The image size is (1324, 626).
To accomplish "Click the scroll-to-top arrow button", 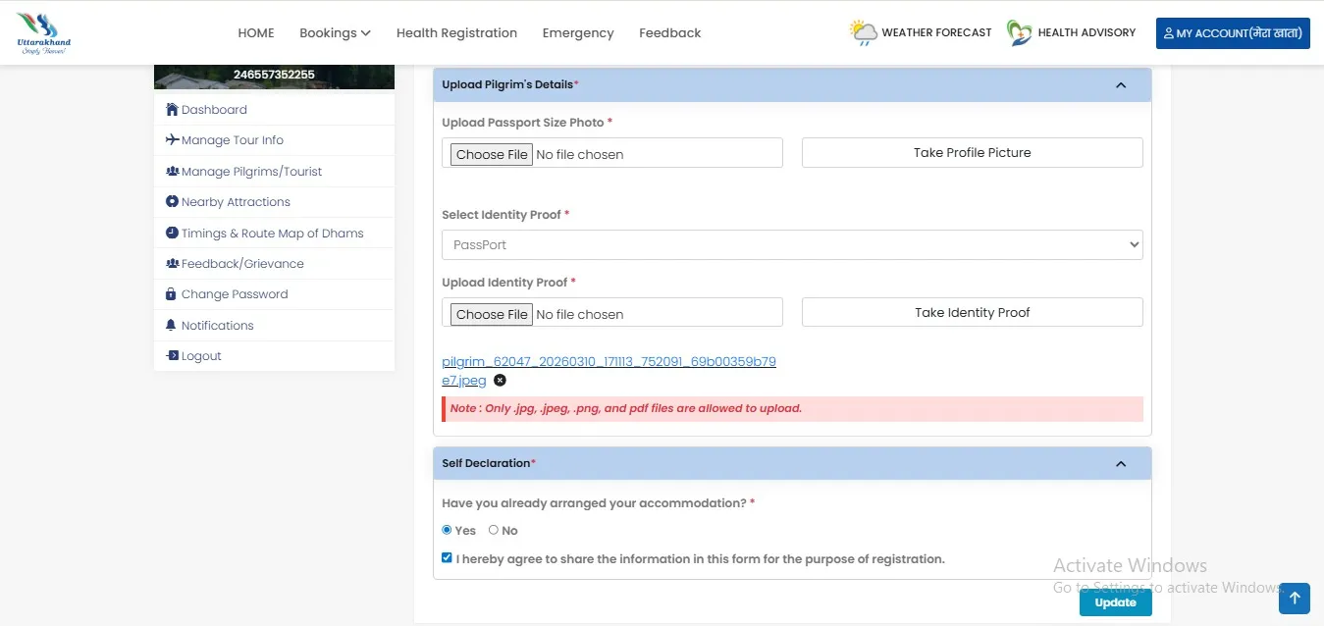I will click(1294, 599).
